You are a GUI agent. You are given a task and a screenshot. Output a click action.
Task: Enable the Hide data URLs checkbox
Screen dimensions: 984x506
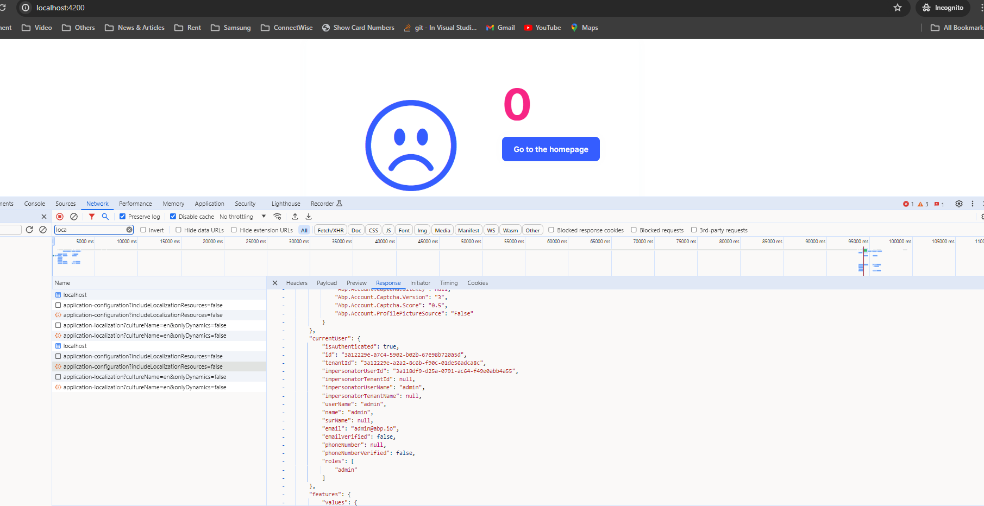click(x=178, y=230)
